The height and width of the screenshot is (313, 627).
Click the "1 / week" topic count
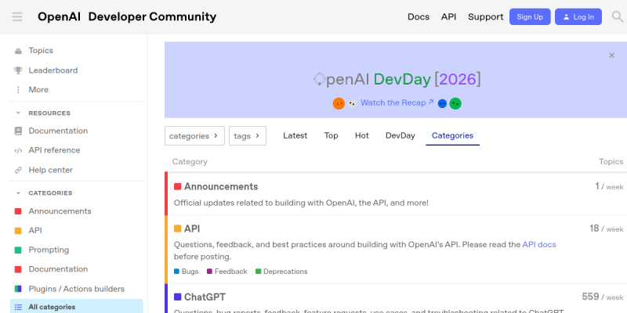(x=609, y=186)
